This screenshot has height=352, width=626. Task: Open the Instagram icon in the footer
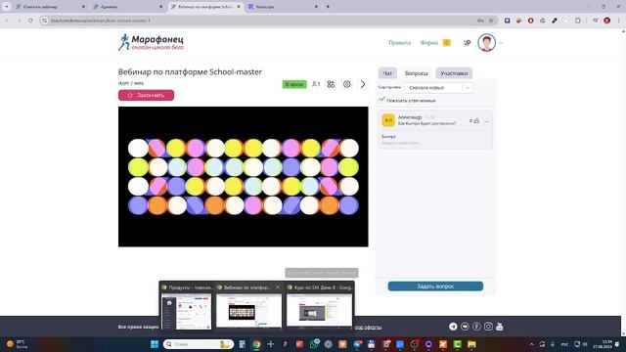[x=488, y=327]
